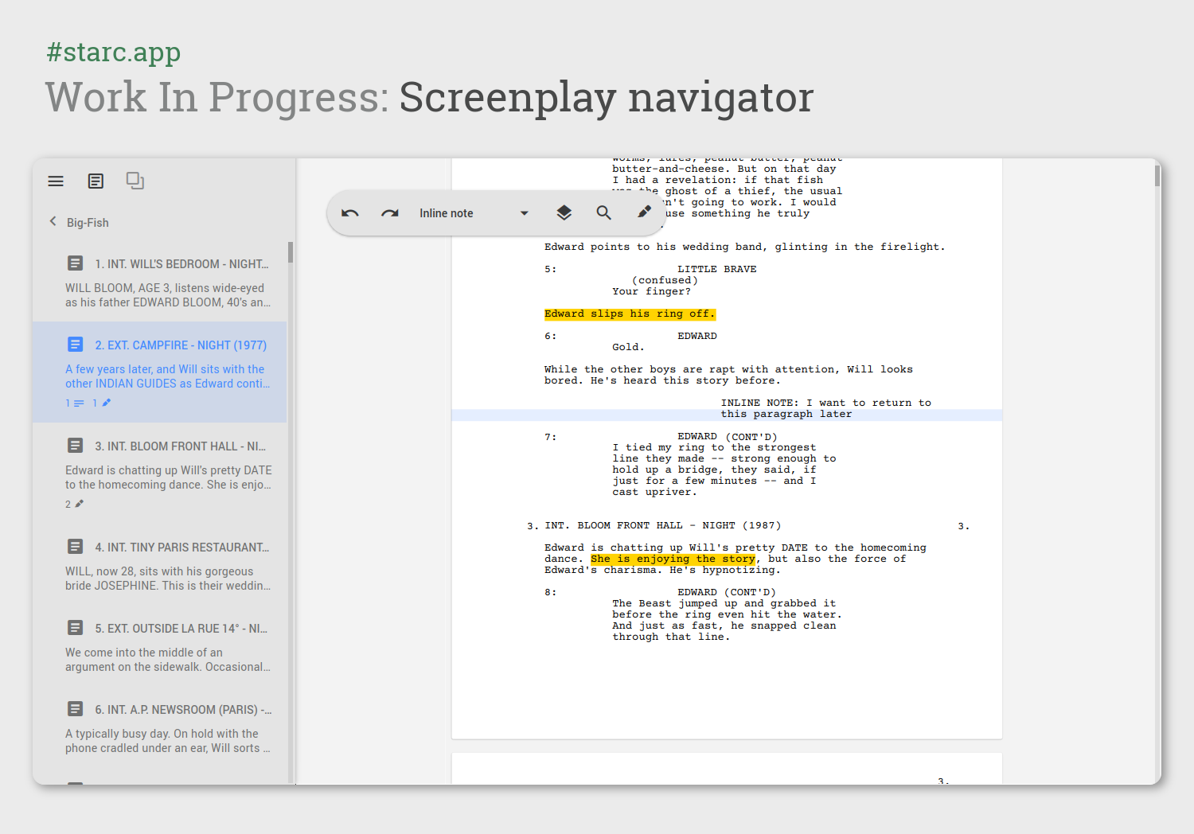The image size is (1194, 834).
Task: Undo the last action
Action: [x=350, y=213]
